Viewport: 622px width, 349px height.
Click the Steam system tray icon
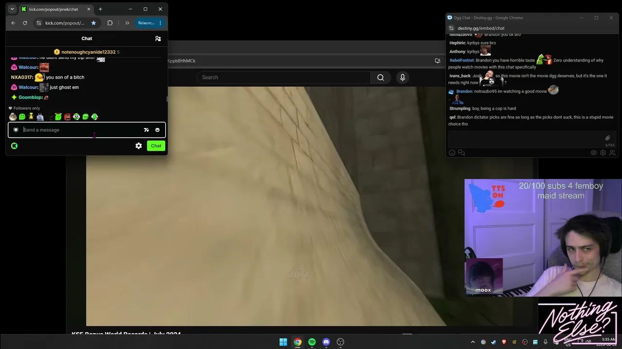tap(493, 342)
